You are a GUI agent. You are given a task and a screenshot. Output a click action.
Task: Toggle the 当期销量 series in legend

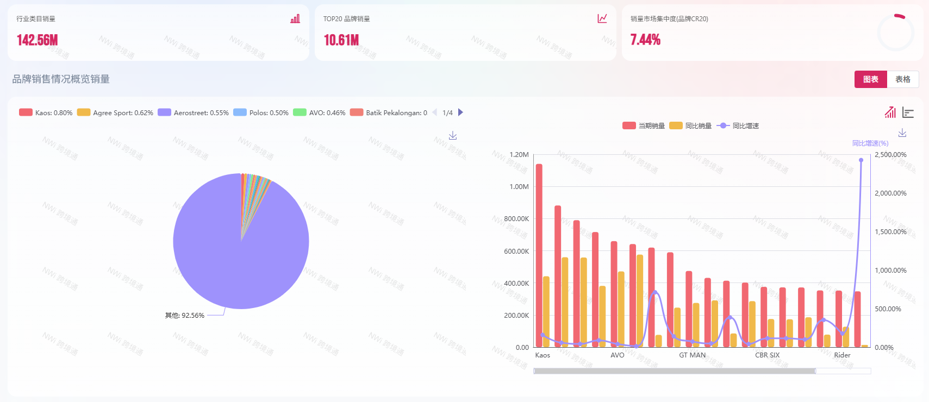click(x=644, y=125)
